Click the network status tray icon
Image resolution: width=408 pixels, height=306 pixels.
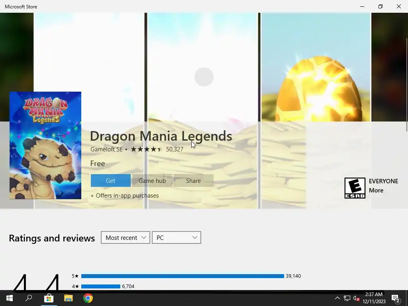[x=347, y=298]
